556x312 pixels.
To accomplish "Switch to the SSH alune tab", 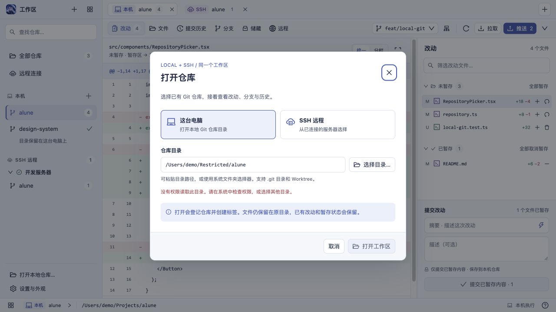I will (211, 9).
